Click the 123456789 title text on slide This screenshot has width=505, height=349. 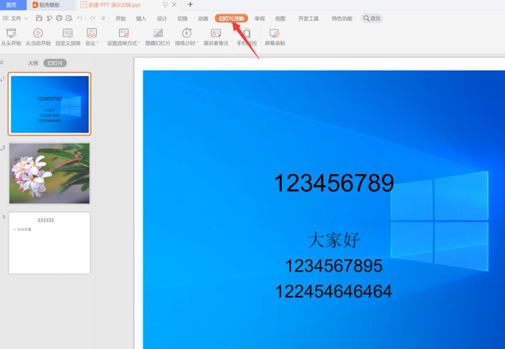334,183
